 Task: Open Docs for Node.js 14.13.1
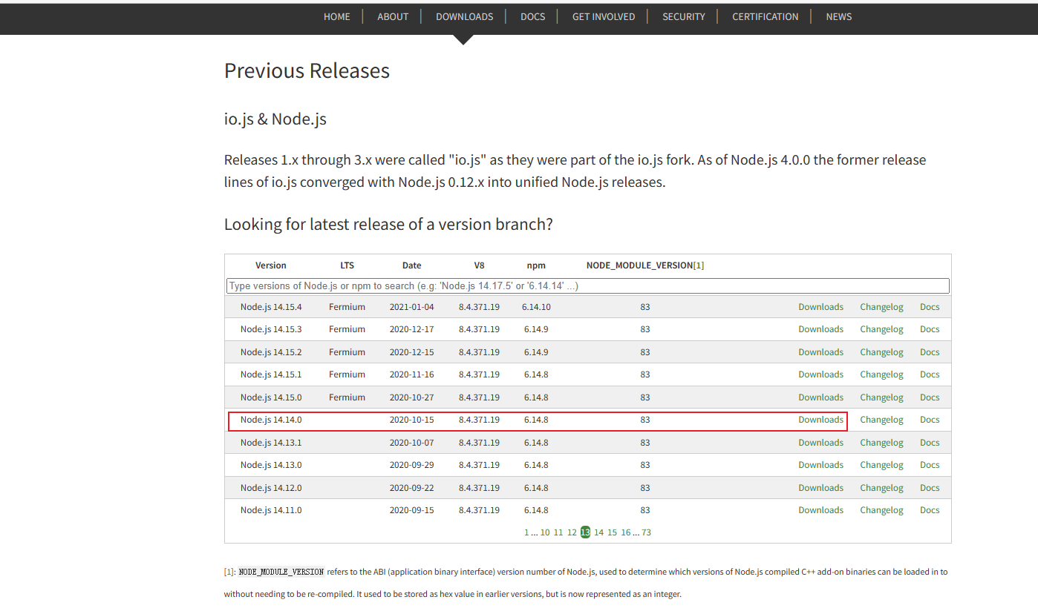(x=930, y=443)
